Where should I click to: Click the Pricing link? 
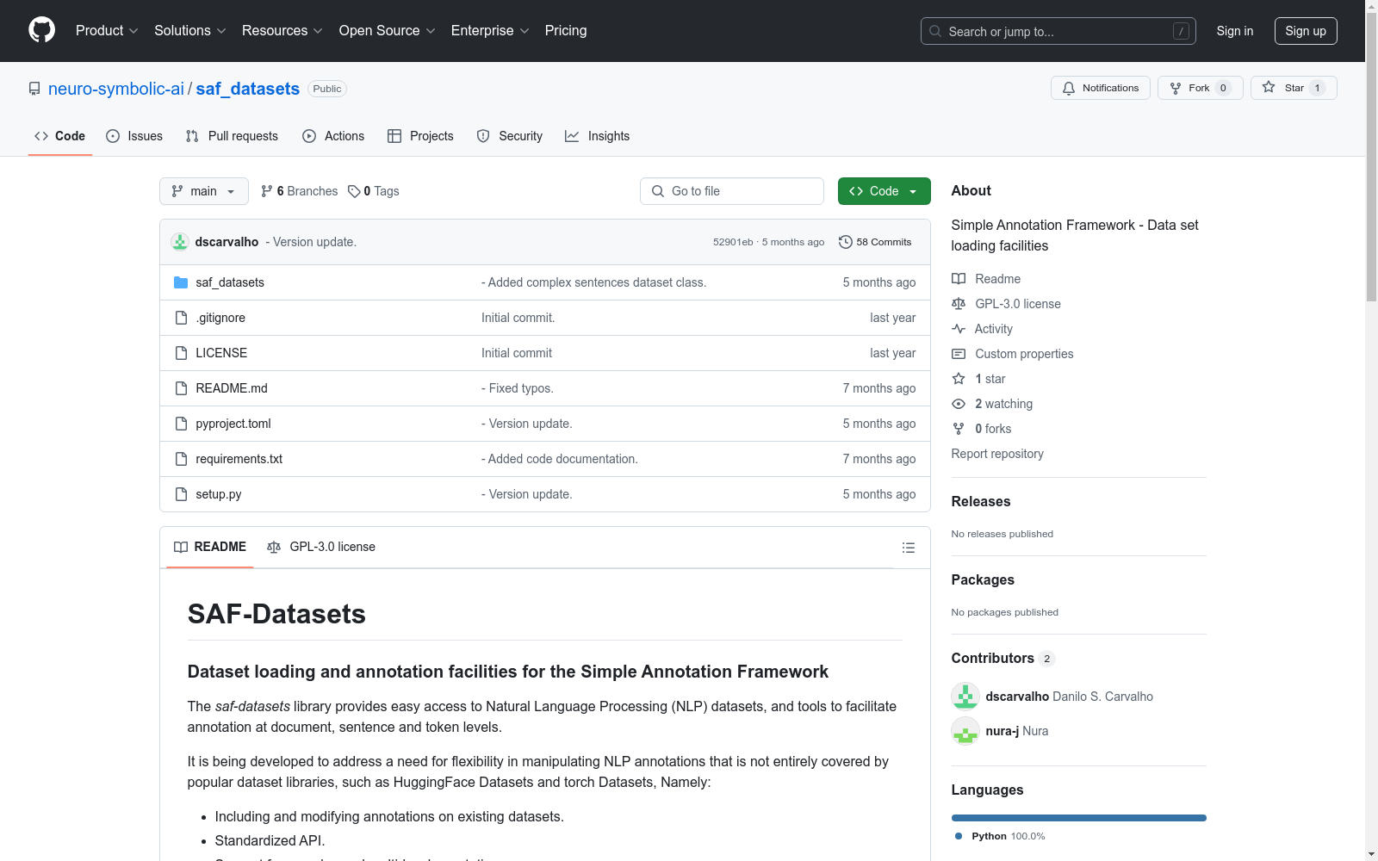[x=566, y=31]
